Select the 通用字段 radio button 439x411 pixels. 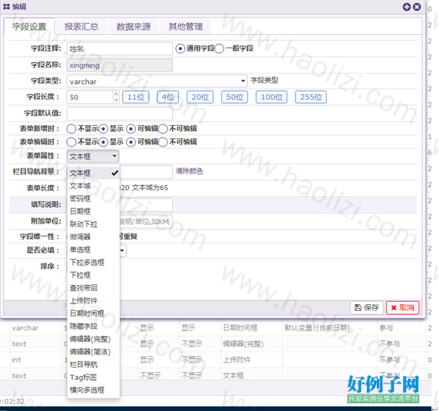click(x=180, y=49)
